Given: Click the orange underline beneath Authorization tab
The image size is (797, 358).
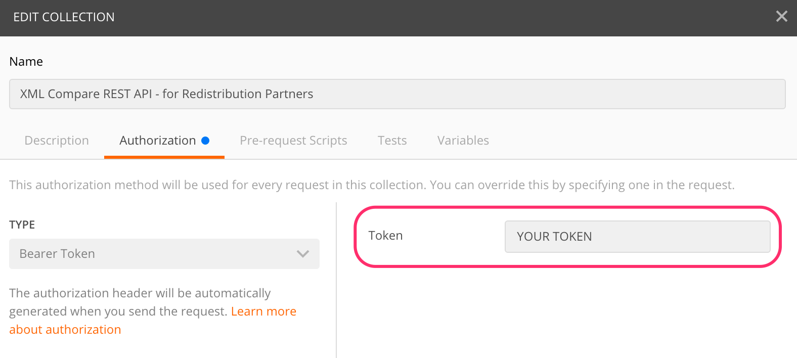Looking at the screenshot, I should 164,157.
